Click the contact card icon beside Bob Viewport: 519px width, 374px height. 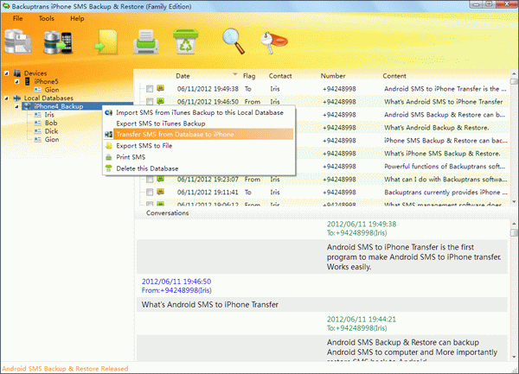pyautogui.click(x=38, y=123)
